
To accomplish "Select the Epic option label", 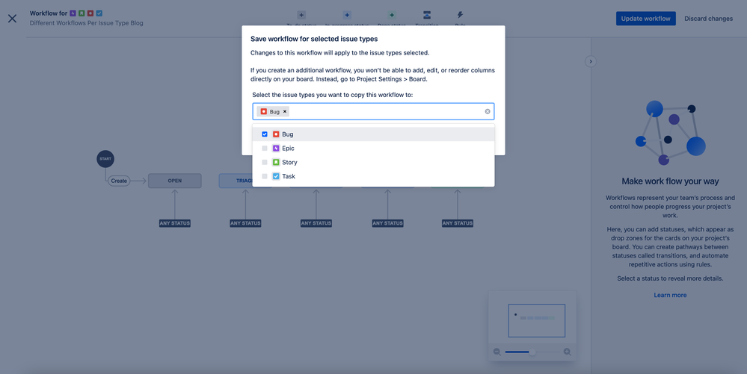I will (x=288, y=149).
